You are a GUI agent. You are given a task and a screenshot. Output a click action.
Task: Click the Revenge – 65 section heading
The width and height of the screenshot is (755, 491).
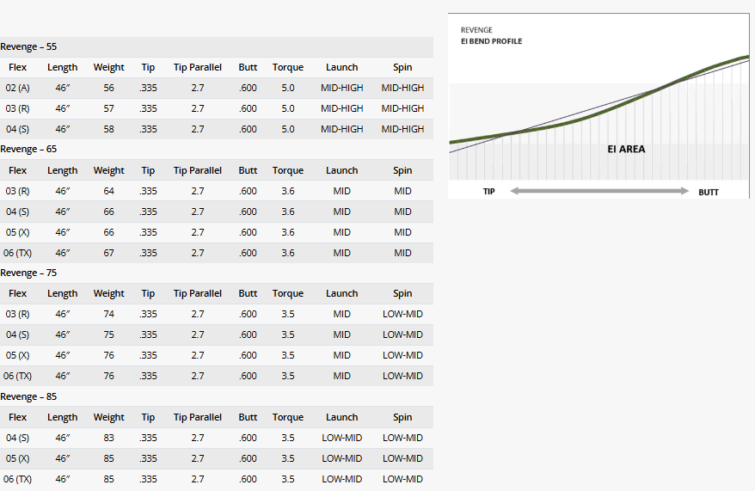point(28,150)
